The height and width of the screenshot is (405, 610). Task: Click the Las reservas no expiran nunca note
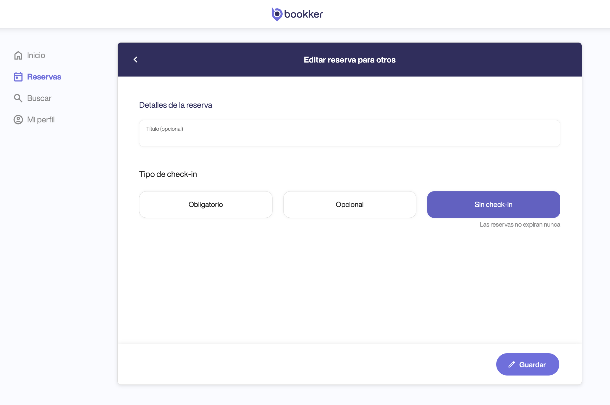coord(520,225)
